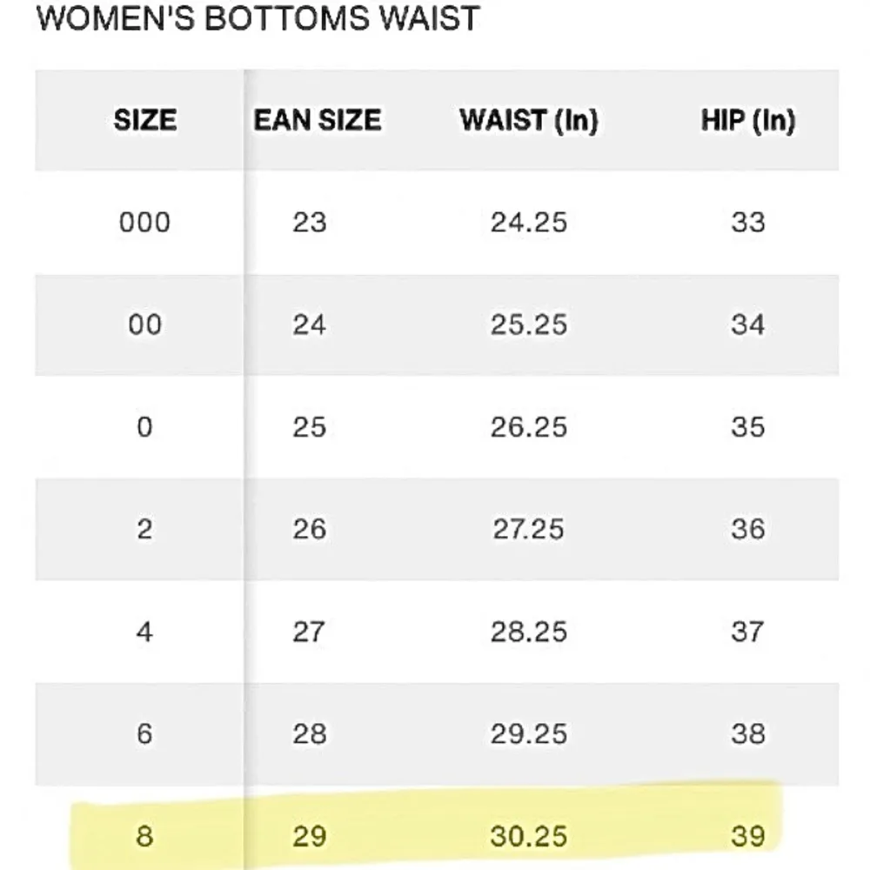Viewport: 870px width, 870px height.
Task: Click the waist measurement 26.25
Action: point(529,427)
